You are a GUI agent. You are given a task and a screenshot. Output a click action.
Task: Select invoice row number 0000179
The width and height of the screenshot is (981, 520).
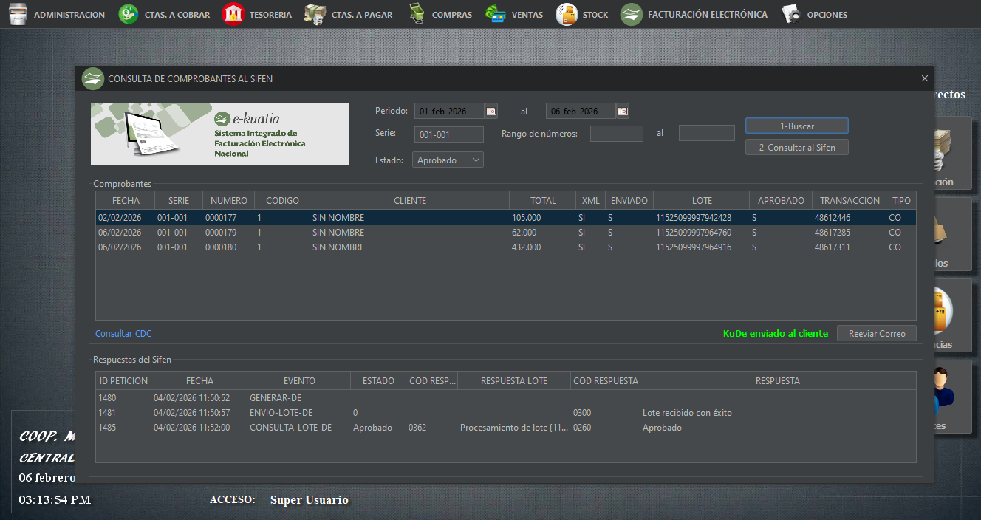pyautogui.click(x=222, y=233)
